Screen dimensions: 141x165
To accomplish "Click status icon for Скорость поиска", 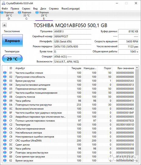I will [x=5, y=97].
